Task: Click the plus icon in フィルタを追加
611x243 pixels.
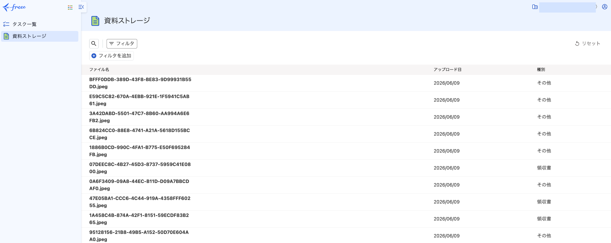Action: pos(94,56)
